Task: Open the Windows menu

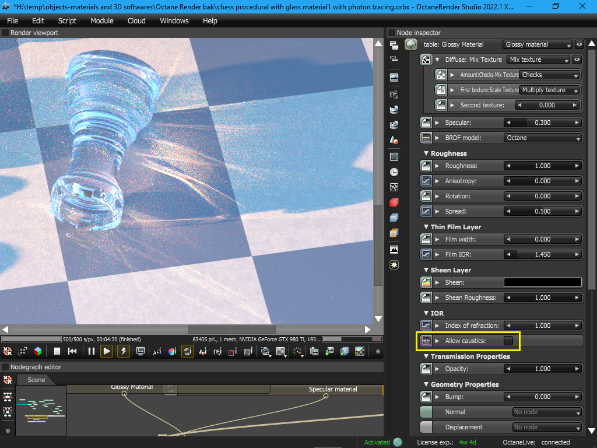Action: [x=174, y=21]
